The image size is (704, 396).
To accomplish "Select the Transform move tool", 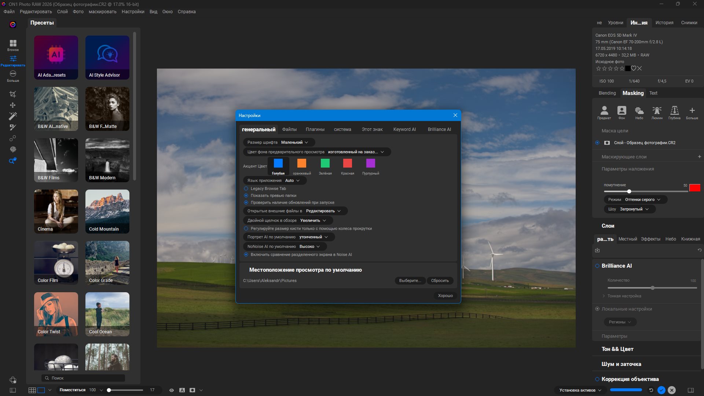I will (x=12, y=105).
